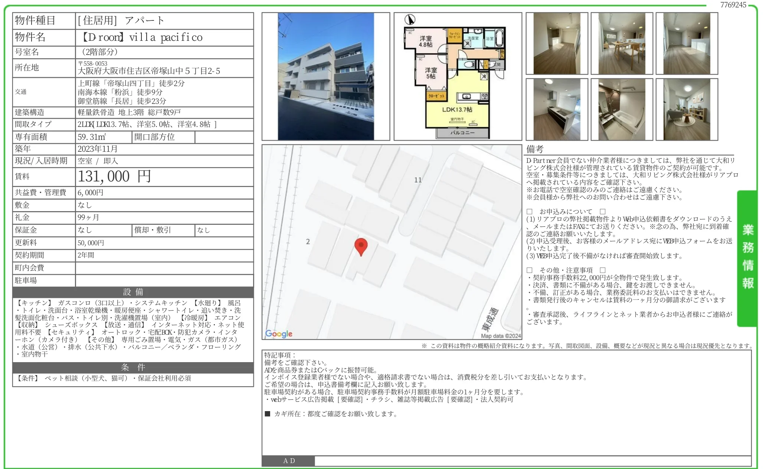Viewport: 763px width, 469px height.
Task: Click the square before お申込みについて
Action: 530,211
